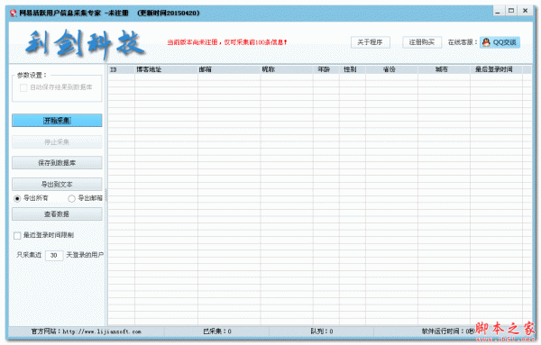Click the 邮箱 column header
Image resolution: width=541 pixels, height=345 pixels.
click(229, 69)
